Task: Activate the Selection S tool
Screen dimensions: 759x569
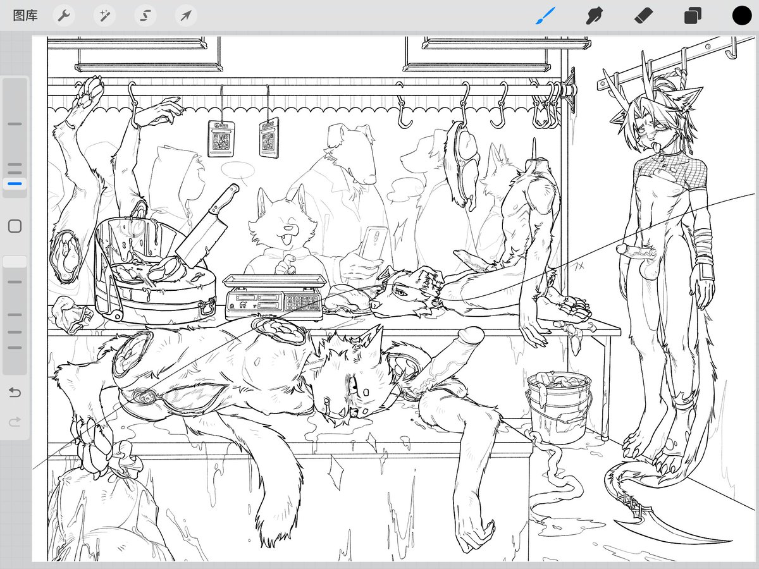Action: (x=145, y=15)
